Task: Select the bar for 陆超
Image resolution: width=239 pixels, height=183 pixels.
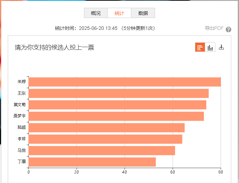Action: pos(106,128)
